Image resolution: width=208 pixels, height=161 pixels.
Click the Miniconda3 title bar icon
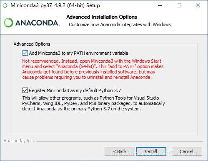click(5, 5)
